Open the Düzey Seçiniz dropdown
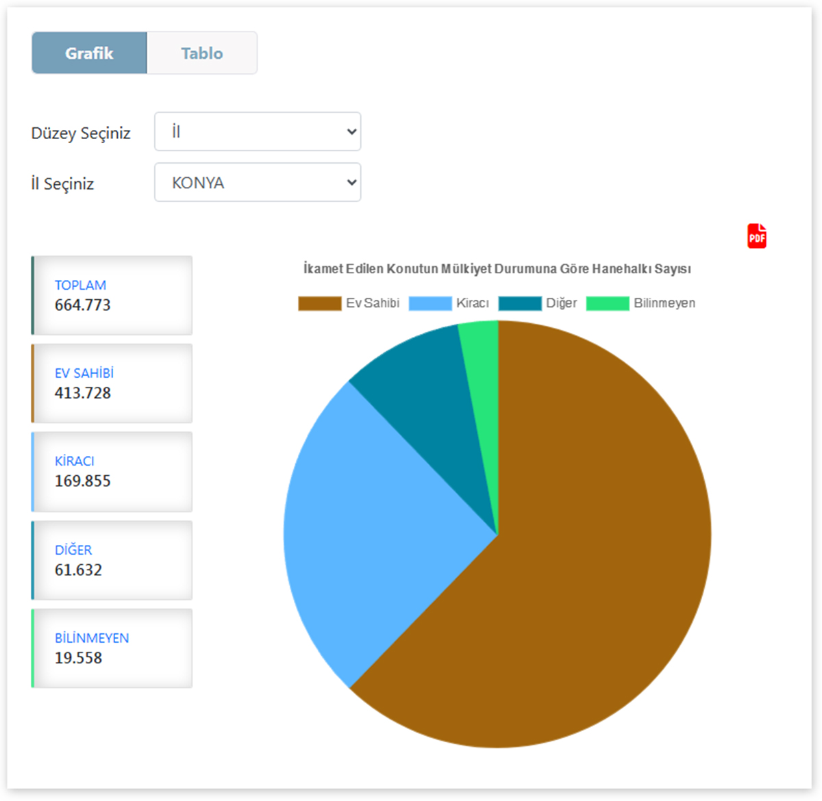 (258, 131)
